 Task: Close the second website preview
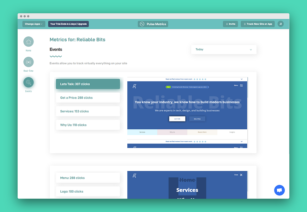point(241,175)
